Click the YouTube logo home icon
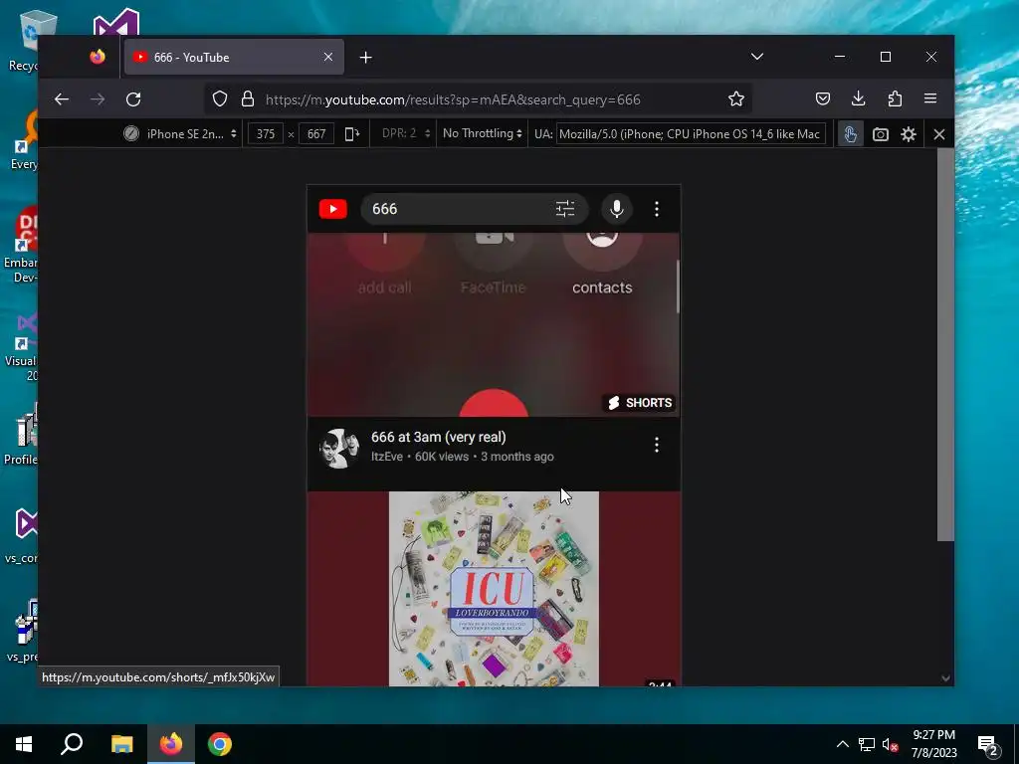 pyautogui.click(x=332, y=209)
